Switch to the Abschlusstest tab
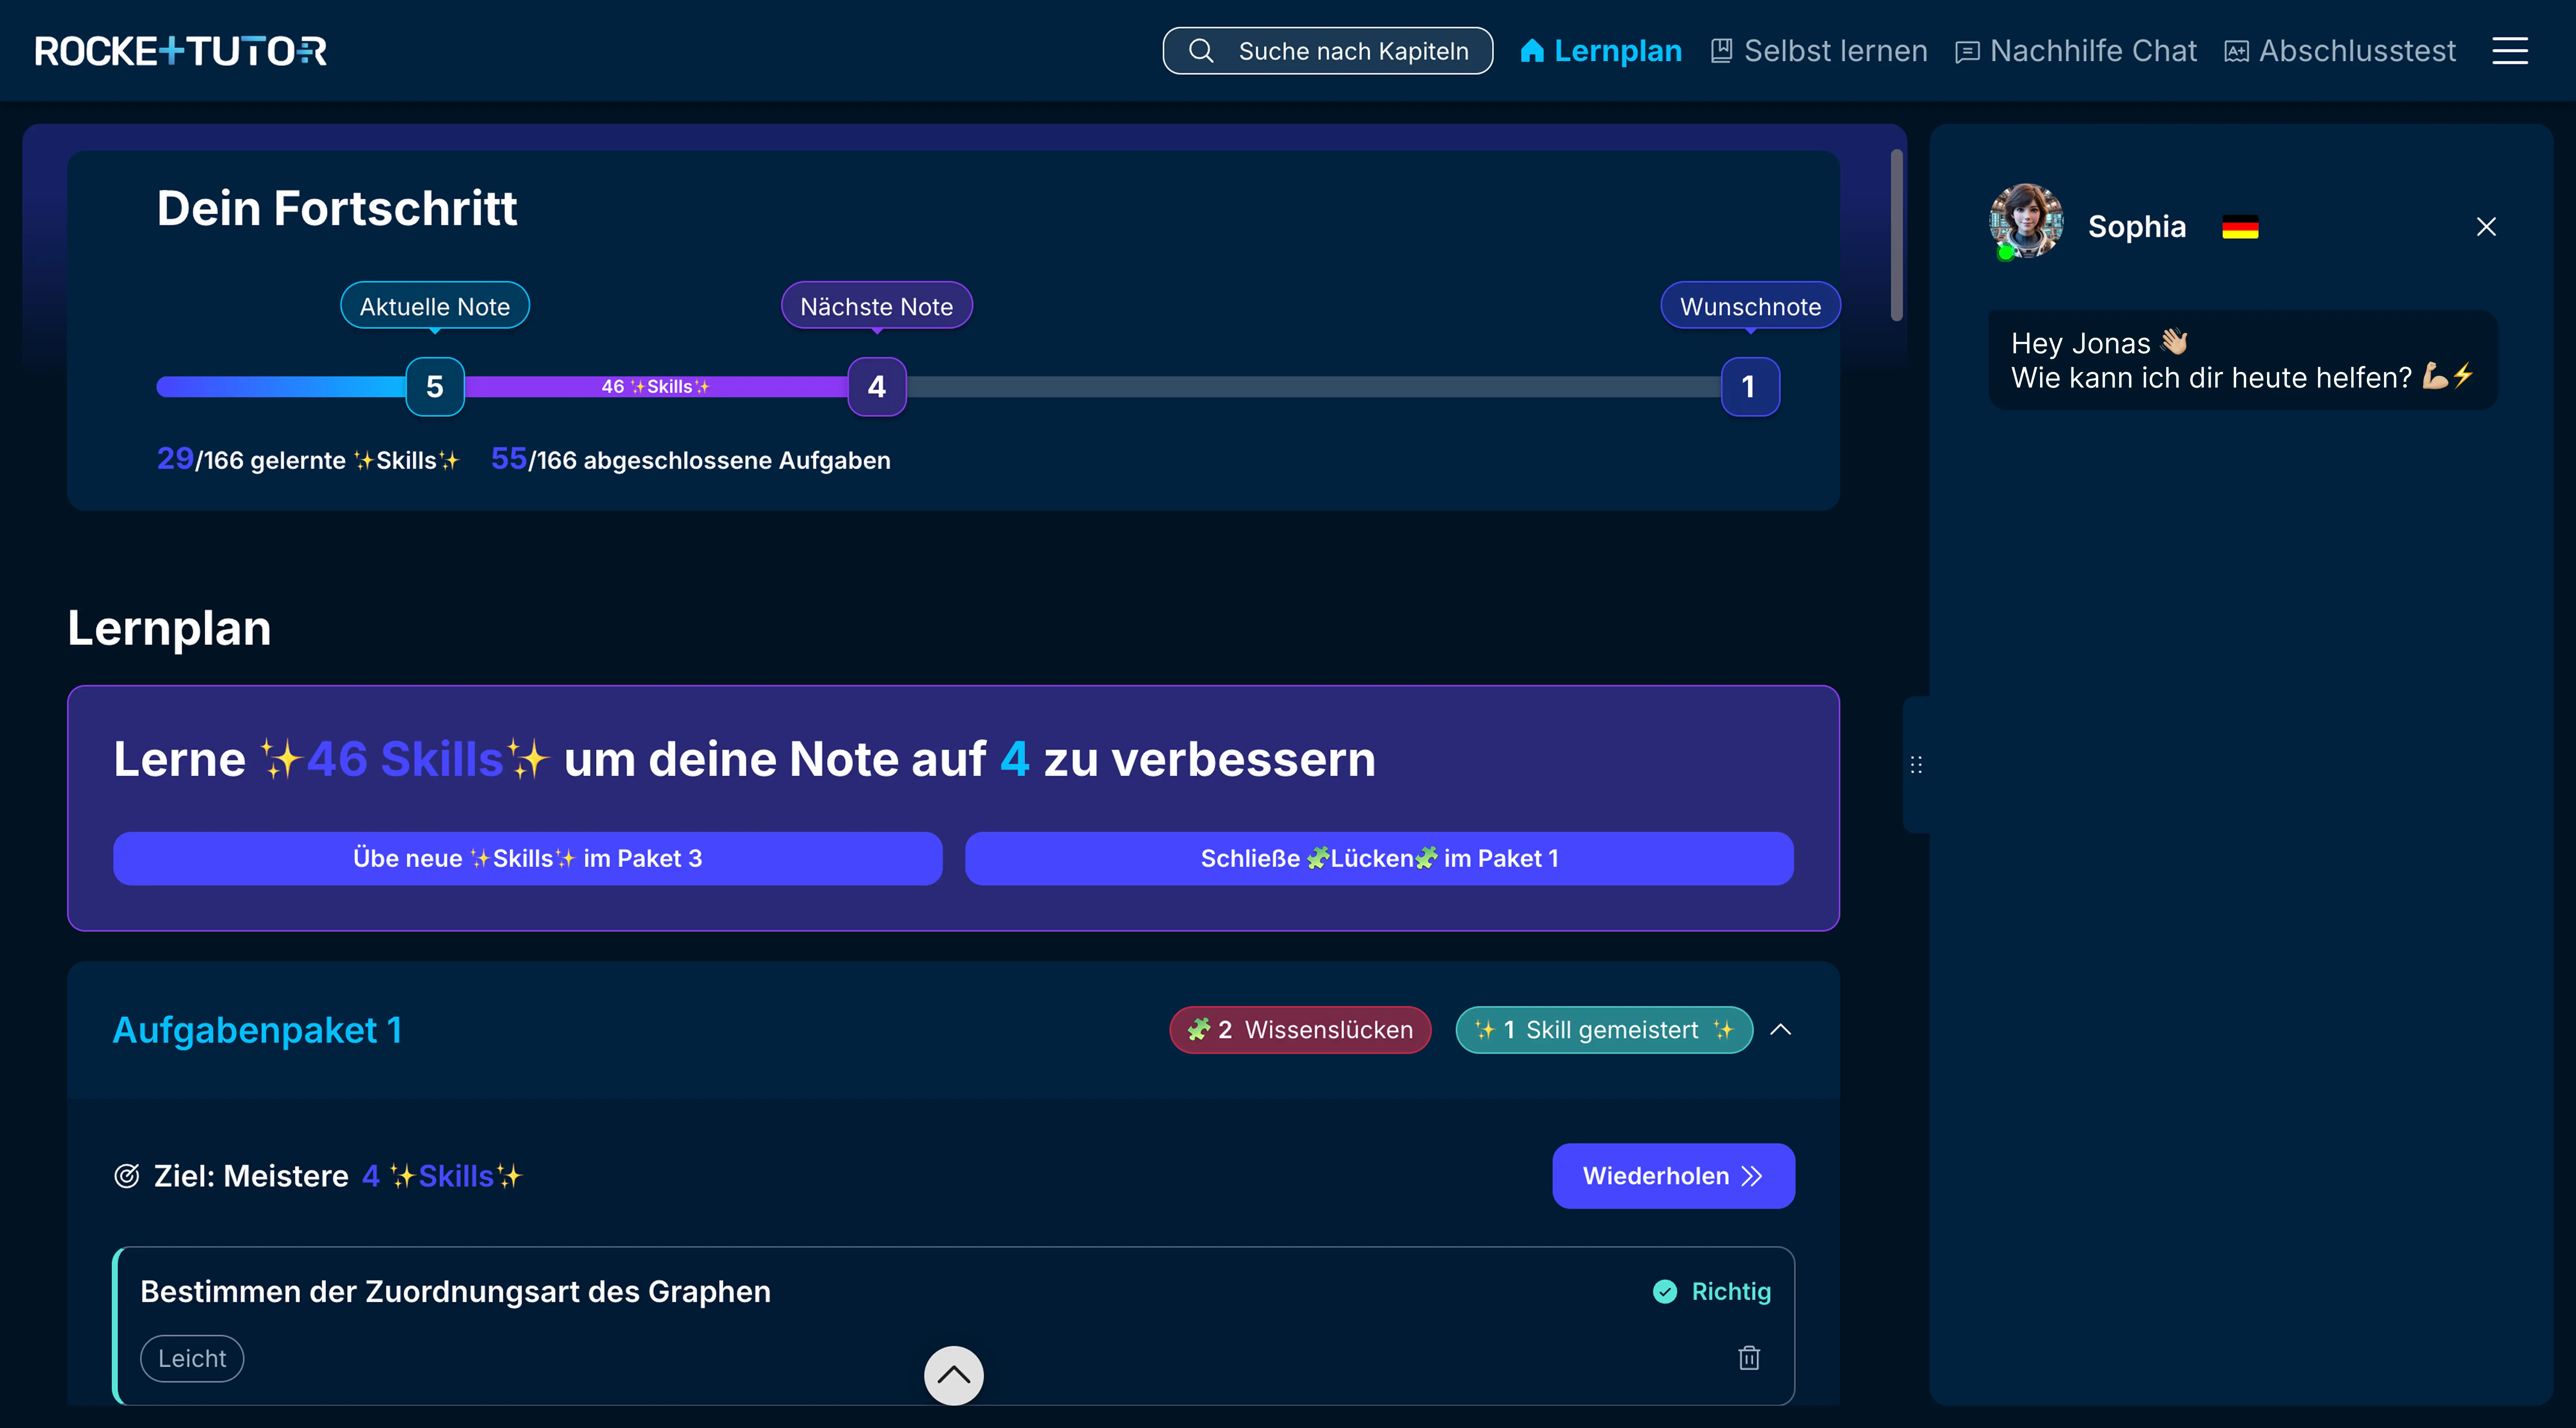 2340,51
